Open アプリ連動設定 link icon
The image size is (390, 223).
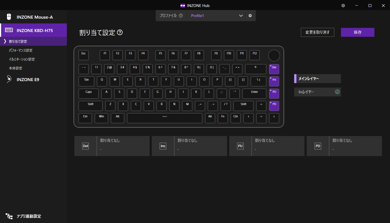[x=9, y=216]
